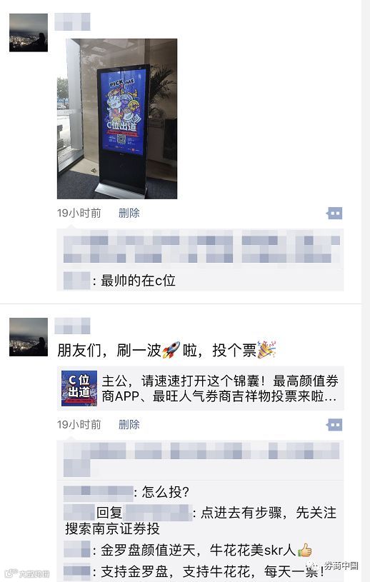The height and width of the screenshot is (582, 370).
Task: Open the kiosk screen photo
Action: pyautogui.click(x=117, y=119)
